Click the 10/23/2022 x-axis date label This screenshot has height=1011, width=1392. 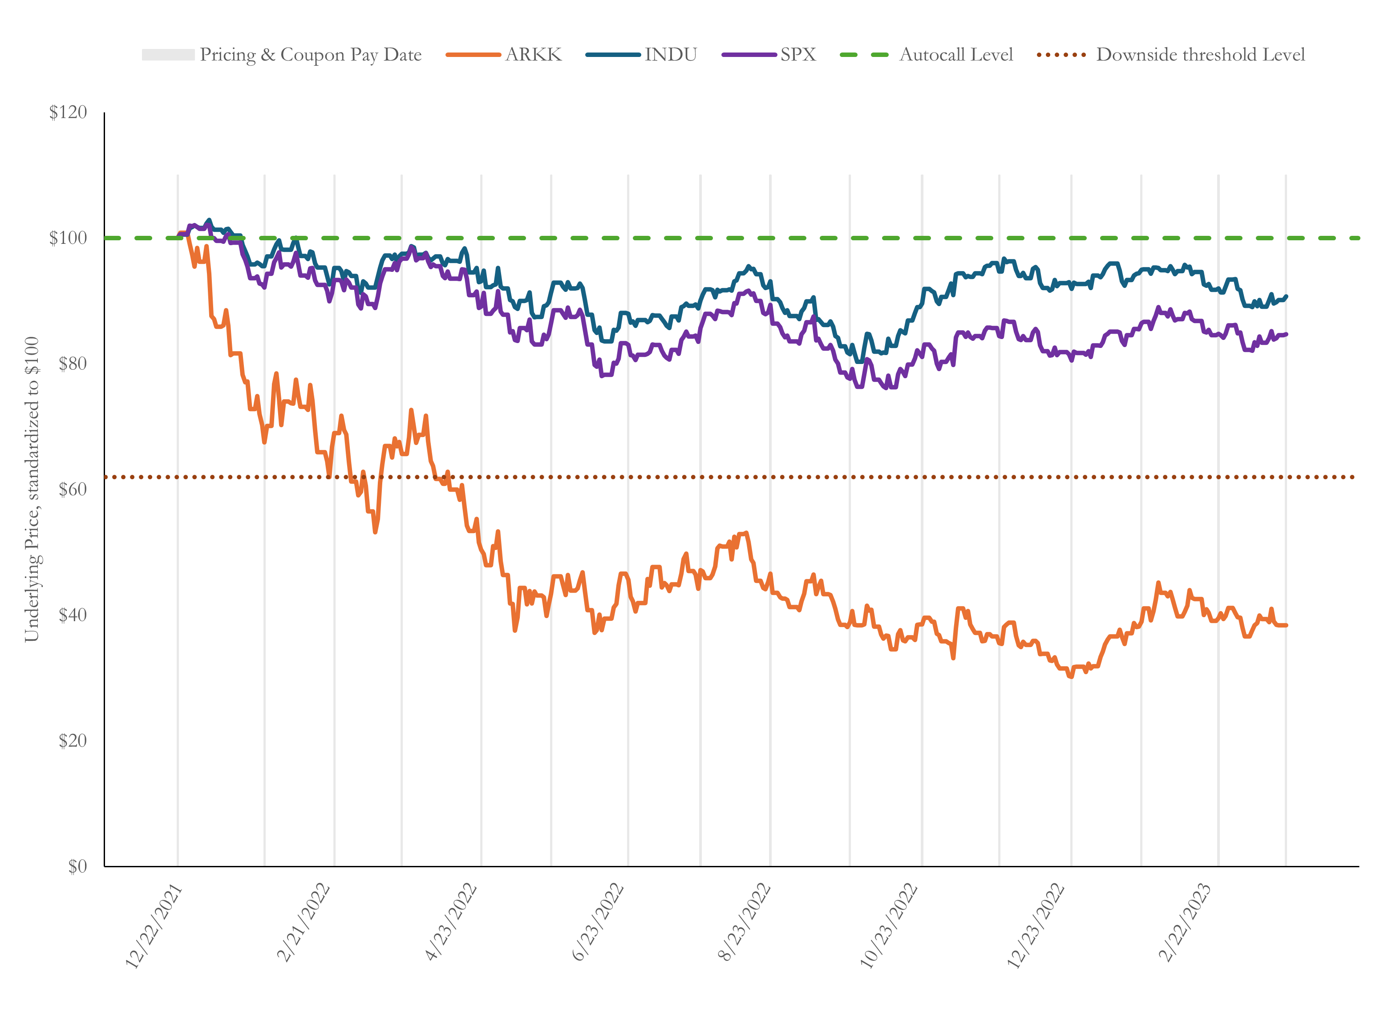888,926
